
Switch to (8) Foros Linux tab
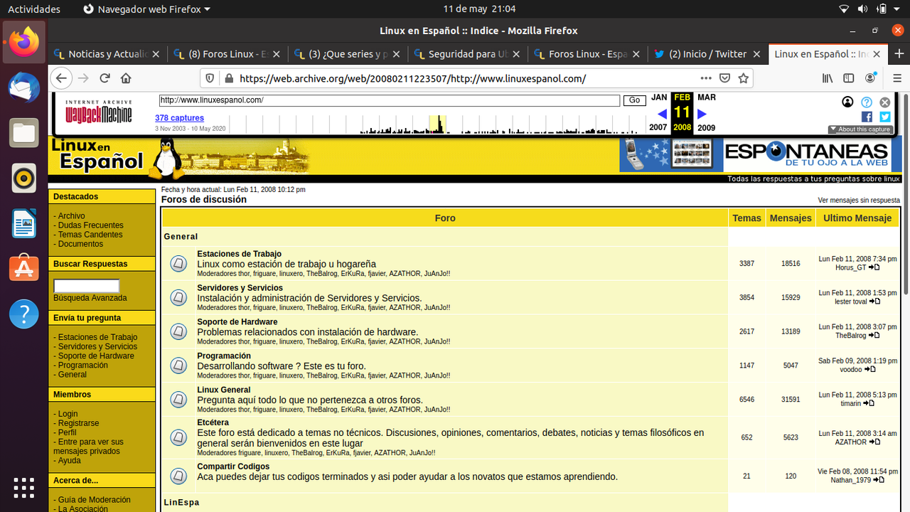[x=227, y=54]
